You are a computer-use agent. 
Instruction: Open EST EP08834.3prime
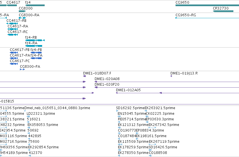point(150,130)
